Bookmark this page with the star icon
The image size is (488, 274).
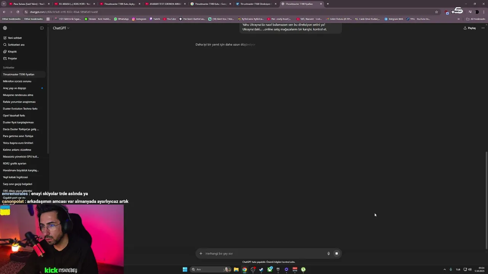click(x=437, y=12)
